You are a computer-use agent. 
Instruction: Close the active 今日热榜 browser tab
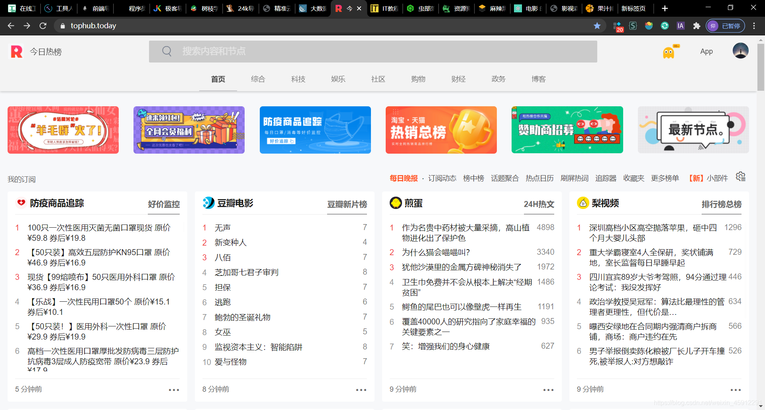tap(359, 8)
